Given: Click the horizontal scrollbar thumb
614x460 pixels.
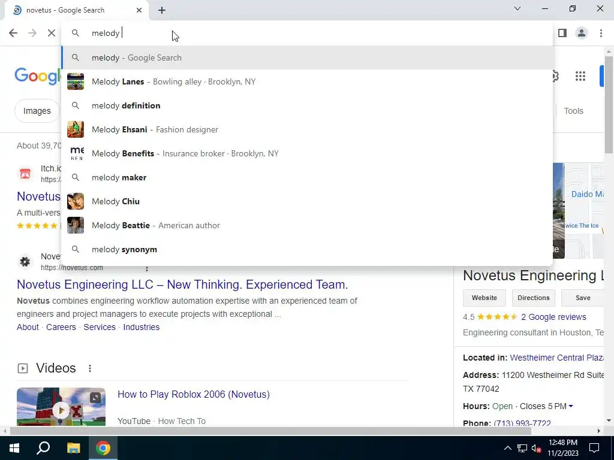Looking at the screenshot, I should pos(270,431).
